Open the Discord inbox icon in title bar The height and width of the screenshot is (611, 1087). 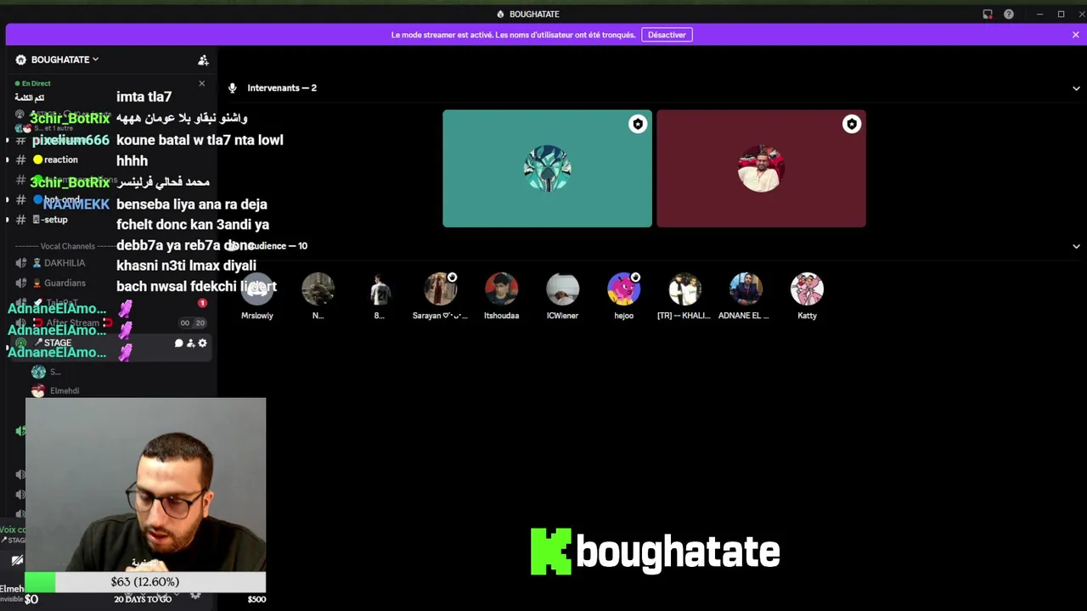coord(988,14)
